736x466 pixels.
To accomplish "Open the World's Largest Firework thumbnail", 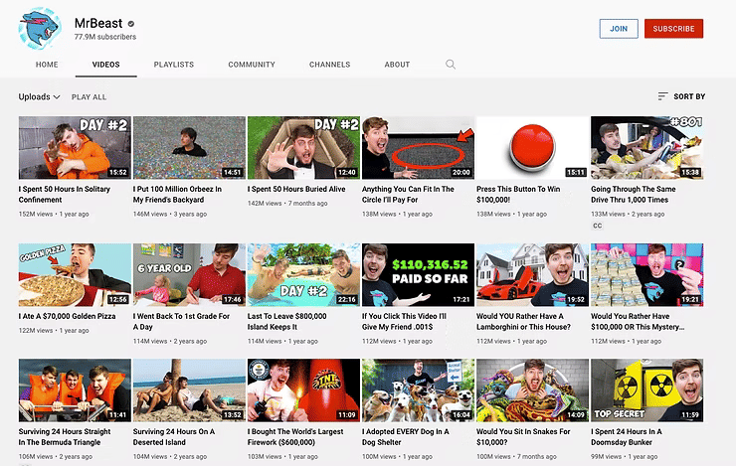I will point(303,390).
